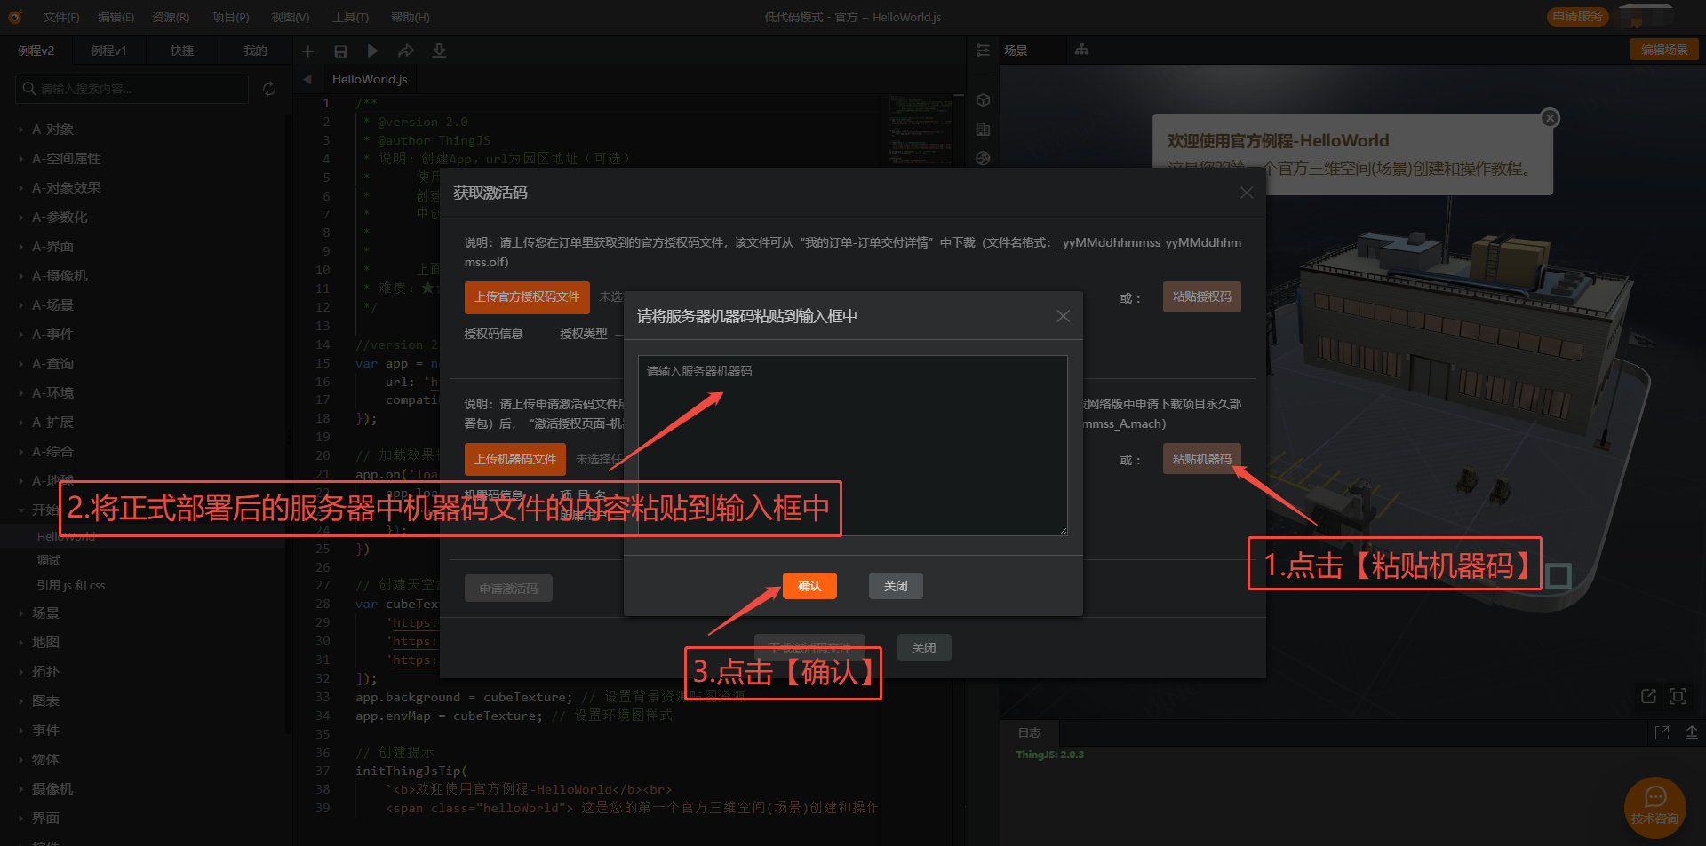This screenshot has width=1706, height=846.
Task: Close the 获取激活码 dialog with X
Action: point(1247,193)
